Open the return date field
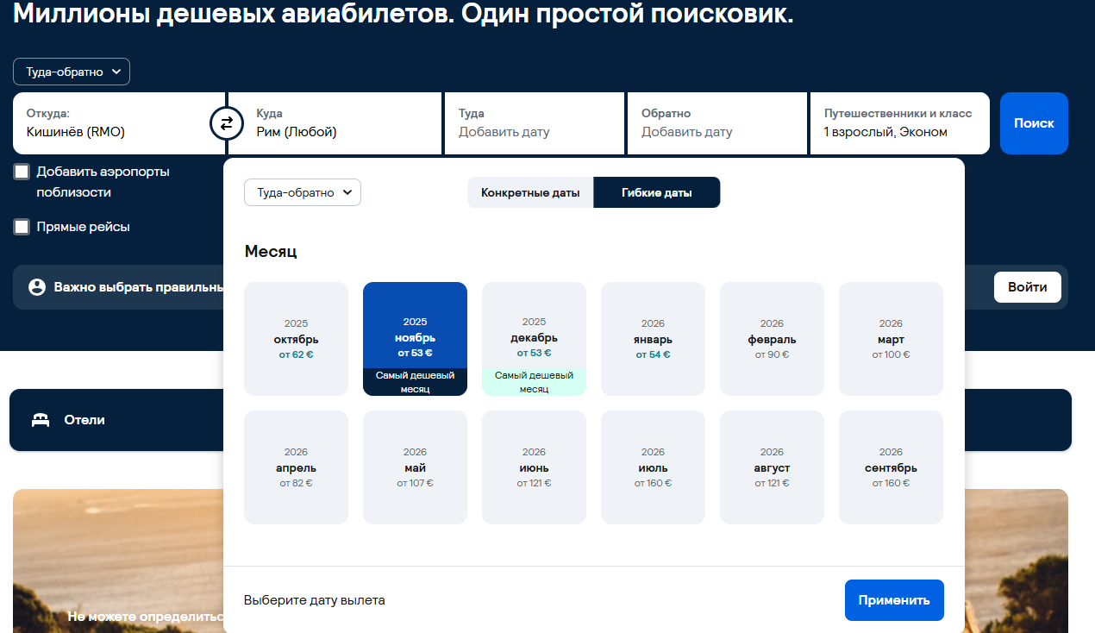Screen dimensions: 1095x633 click(x=716, y=123)
